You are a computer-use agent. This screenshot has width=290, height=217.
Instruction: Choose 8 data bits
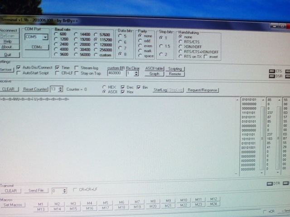click(x=120, y=54)
